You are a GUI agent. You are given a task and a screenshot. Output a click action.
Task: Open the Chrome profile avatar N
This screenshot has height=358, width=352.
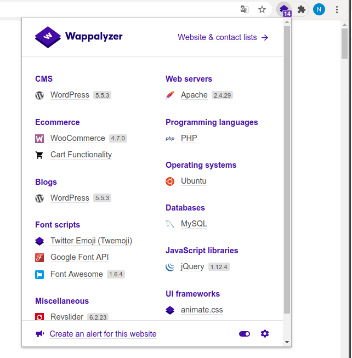(319, 9)
